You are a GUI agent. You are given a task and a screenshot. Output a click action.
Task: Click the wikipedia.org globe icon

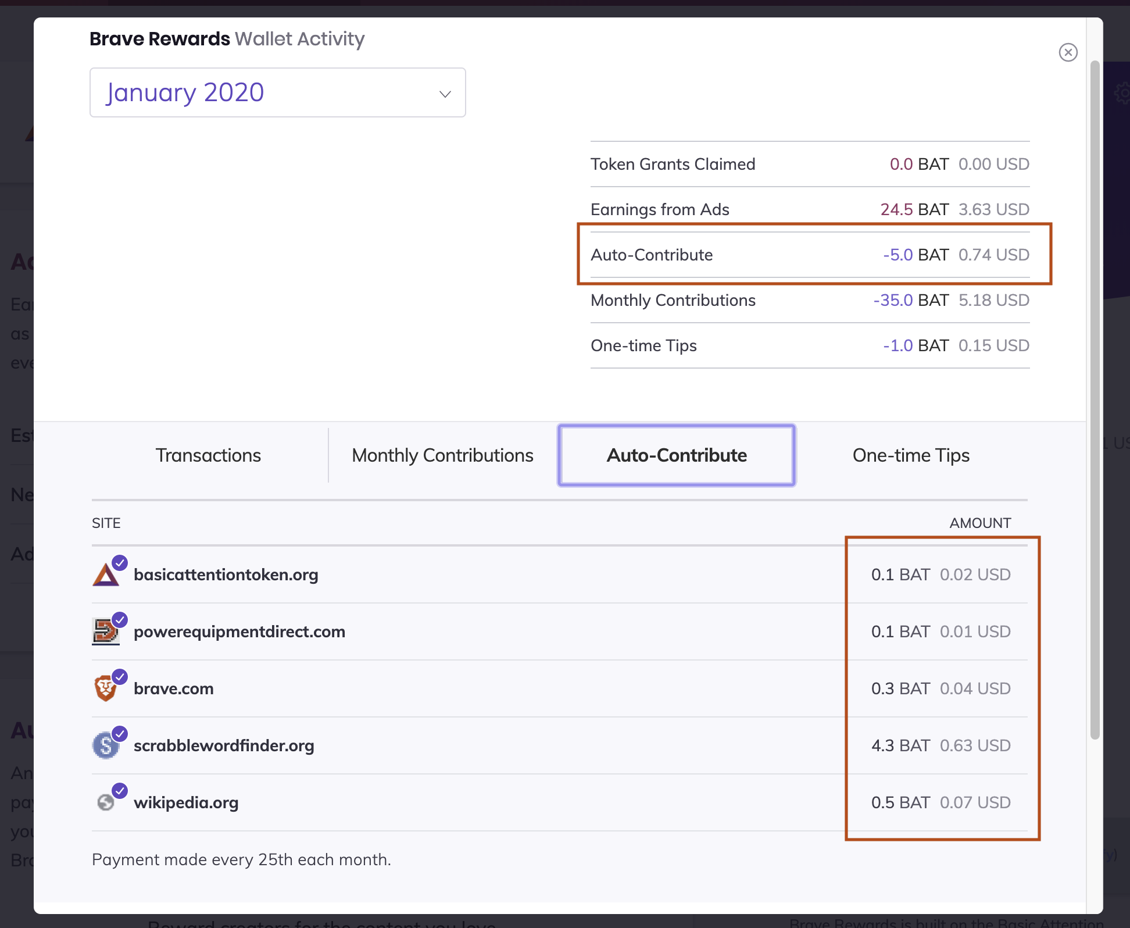[105, 803]
